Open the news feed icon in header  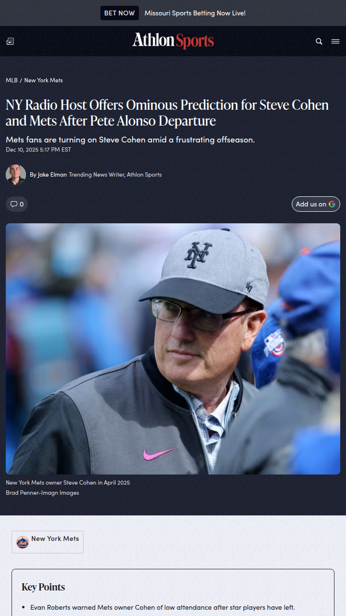[10, 41]
